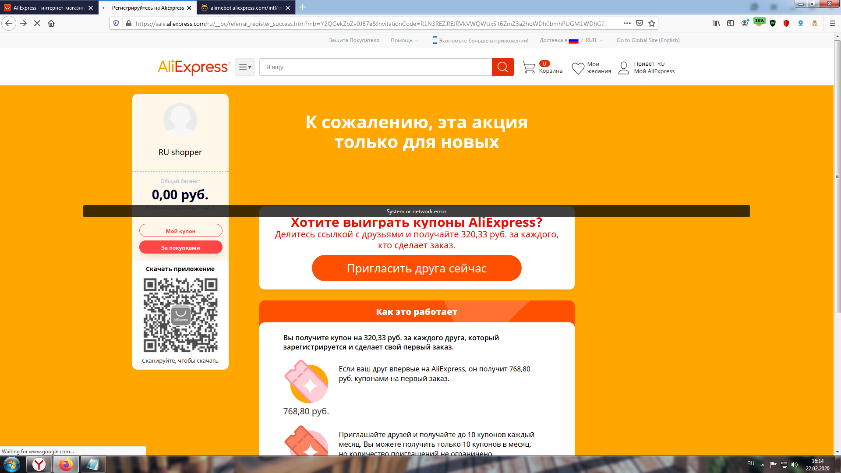Expand the categories menu dropdown

245,67
